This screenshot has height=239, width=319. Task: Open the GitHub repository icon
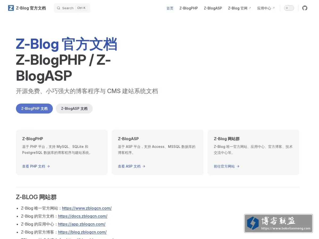(x=305, y=8)
